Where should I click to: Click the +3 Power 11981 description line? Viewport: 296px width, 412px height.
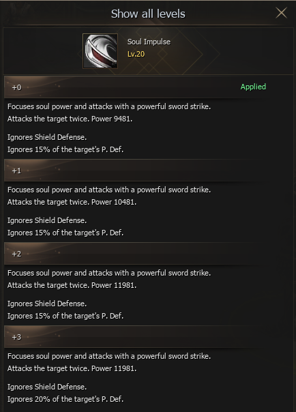pos(72,368)
